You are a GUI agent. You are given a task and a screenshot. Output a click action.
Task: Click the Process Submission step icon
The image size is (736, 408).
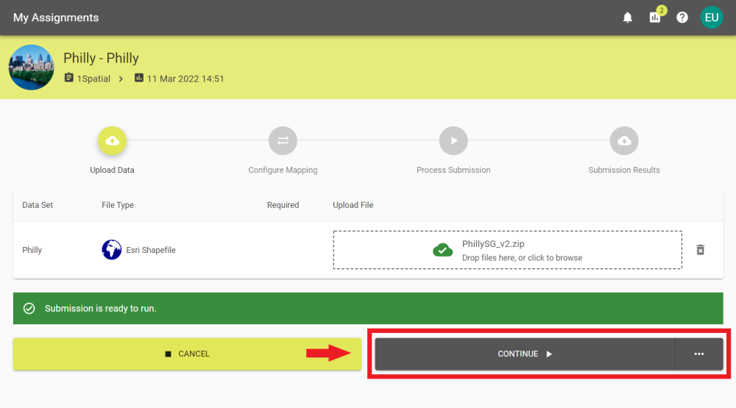click(x=453, y=140)
